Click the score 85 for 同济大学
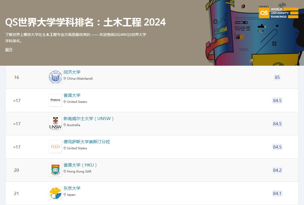 (277, 77)
